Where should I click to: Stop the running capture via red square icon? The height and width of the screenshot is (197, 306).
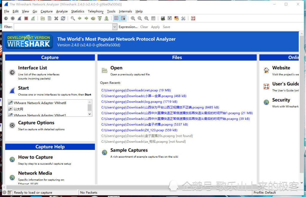[26, 18]
